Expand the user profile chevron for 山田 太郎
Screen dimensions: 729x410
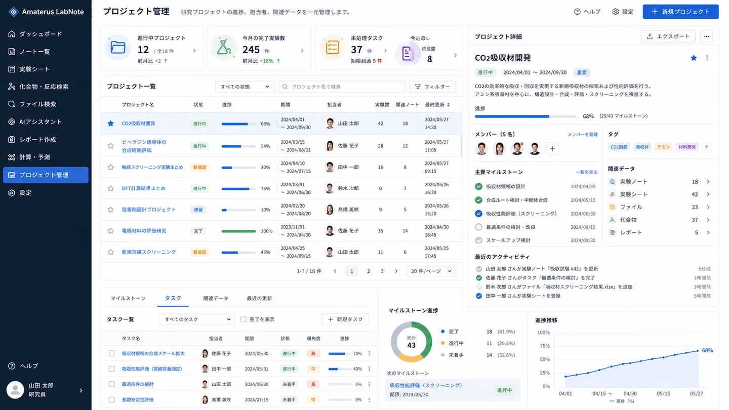pos(81,390)
